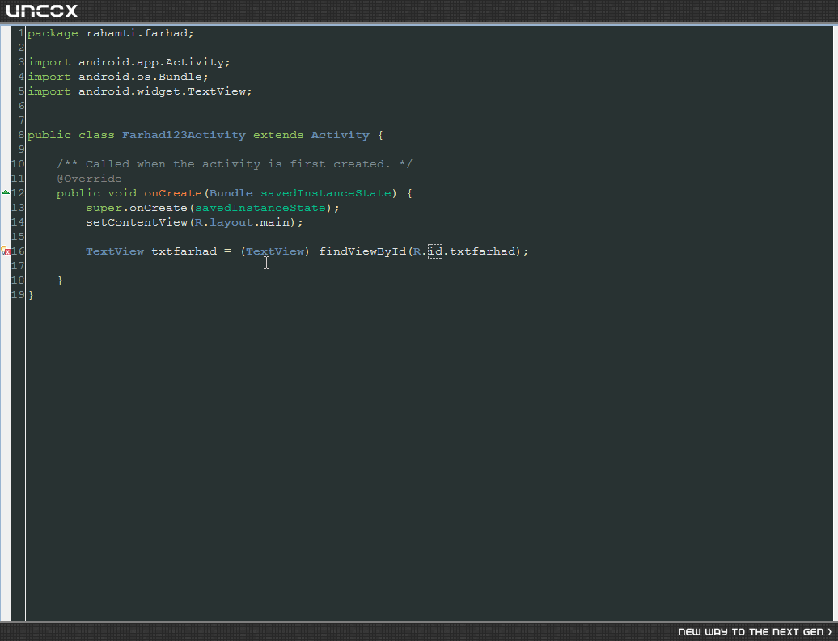
Task: Click the 'extends' keyword
Action: tap(278, 135)
